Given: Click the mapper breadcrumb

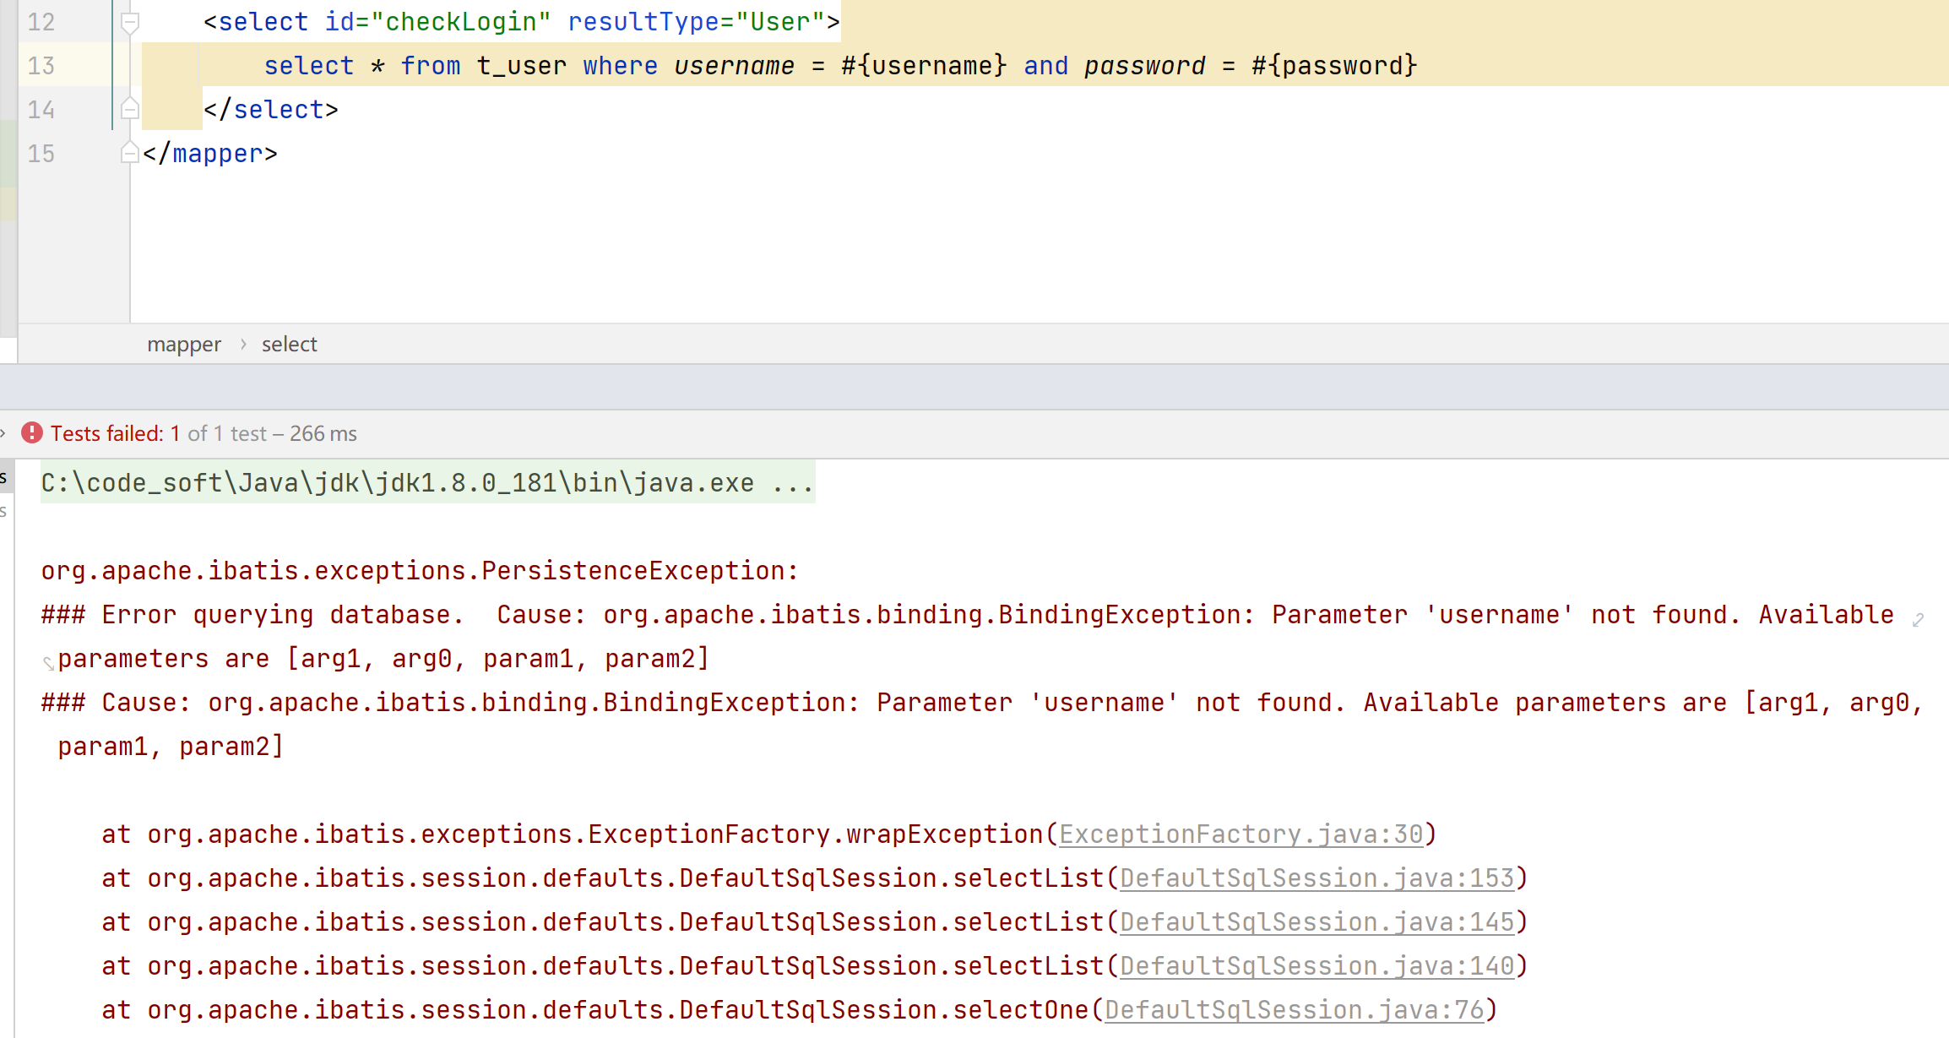Looking at the screenshot, I should click(x=184, y=345).
